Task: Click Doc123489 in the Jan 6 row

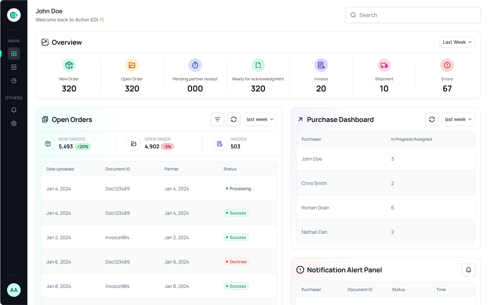Action: tap(117, 262)
